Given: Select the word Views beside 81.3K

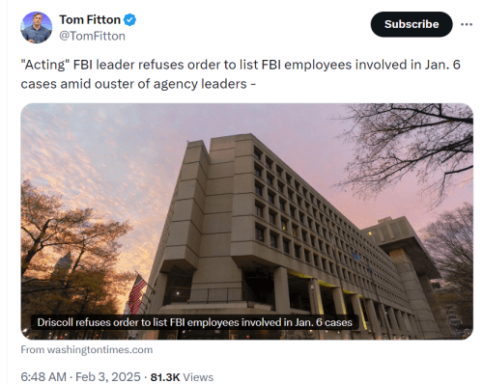Looking at the screenshot, I should (x=198, y=377).
